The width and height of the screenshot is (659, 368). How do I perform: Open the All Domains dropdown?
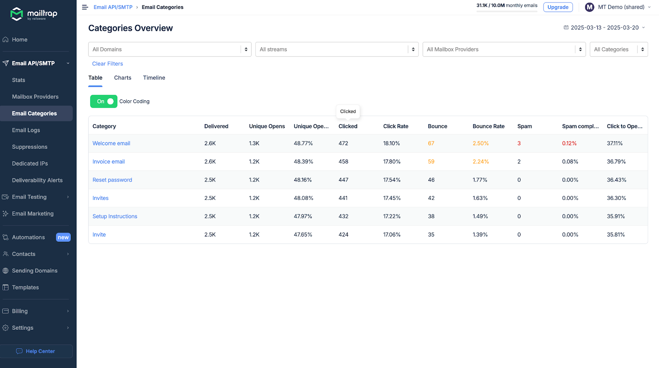(170, 49)
